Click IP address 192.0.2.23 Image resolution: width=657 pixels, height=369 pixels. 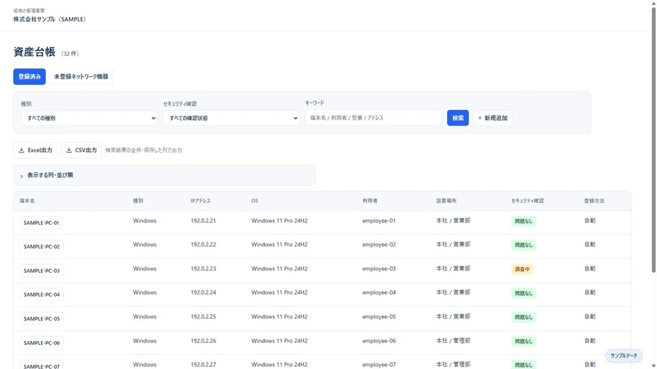tap(203, 269)
